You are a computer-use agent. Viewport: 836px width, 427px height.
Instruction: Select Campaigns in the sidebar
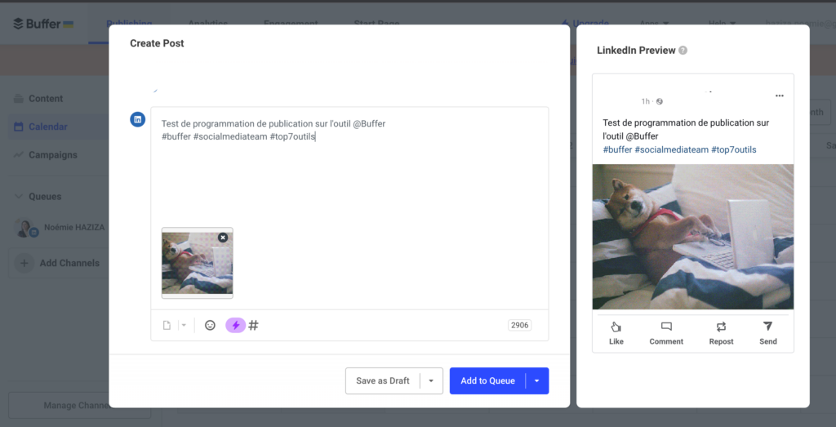(52, 155)
